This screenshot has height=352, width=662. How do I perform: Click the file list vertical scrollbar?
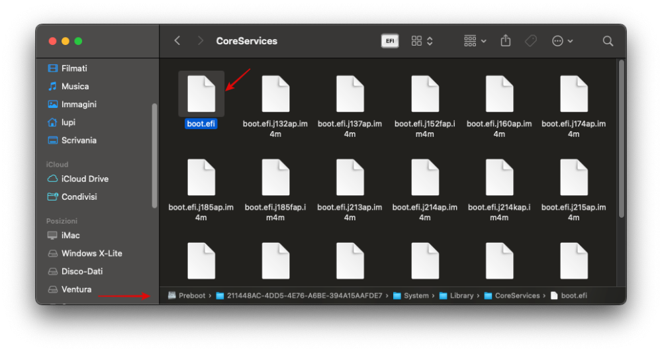click(x=621, y=139)
